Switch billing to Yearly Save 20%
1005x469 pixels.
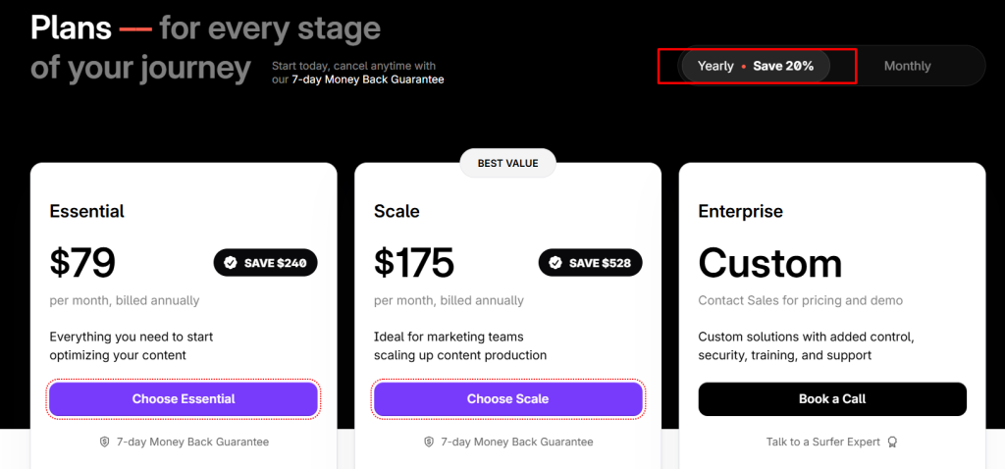point(756,66)
